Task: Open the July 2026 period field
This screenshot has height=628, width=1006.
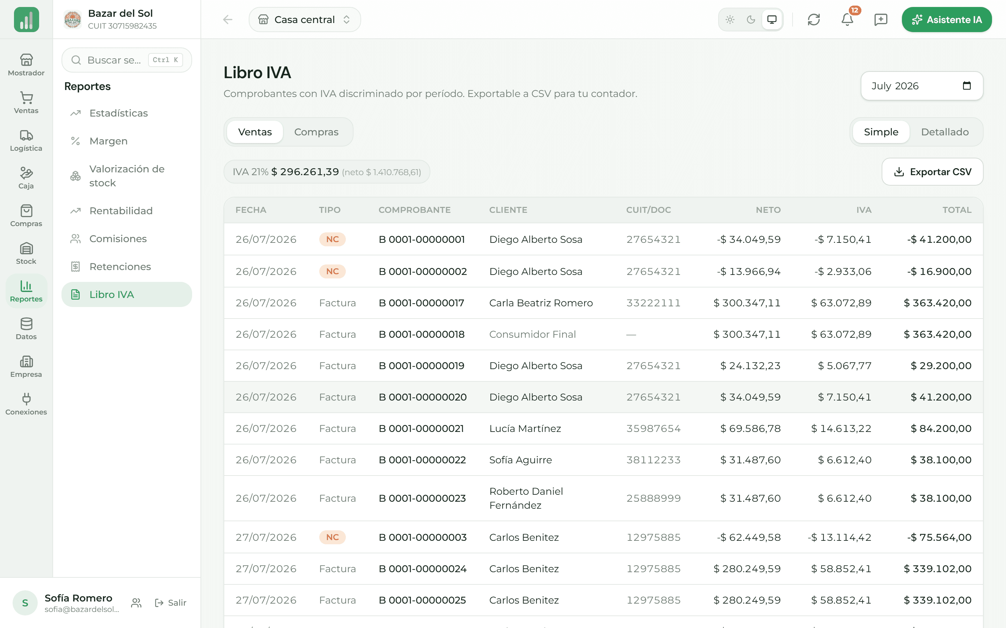Action: click(921, 85)
